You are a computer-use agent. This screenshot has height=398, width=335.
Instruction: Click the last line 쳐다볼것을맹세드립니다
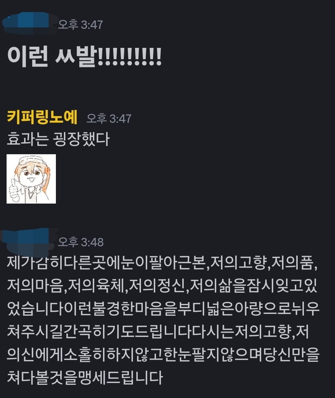click(84, 377)
